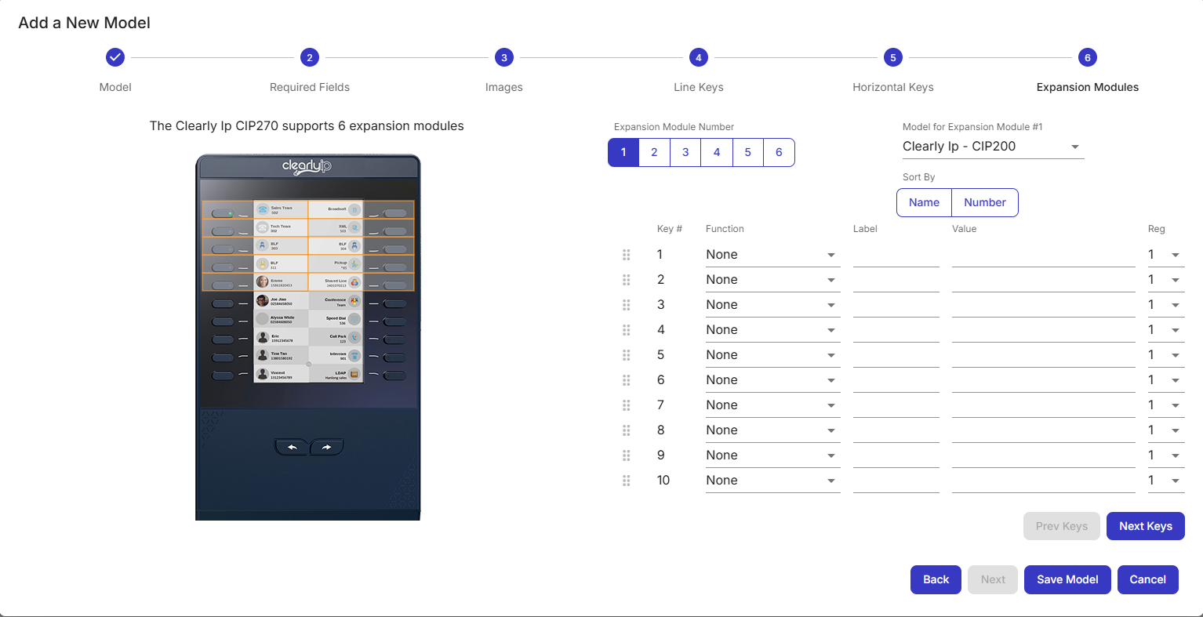Click the Clearly IP expansion module phone image
This screenshot has width=1203, height=617.
coord(308,337)
